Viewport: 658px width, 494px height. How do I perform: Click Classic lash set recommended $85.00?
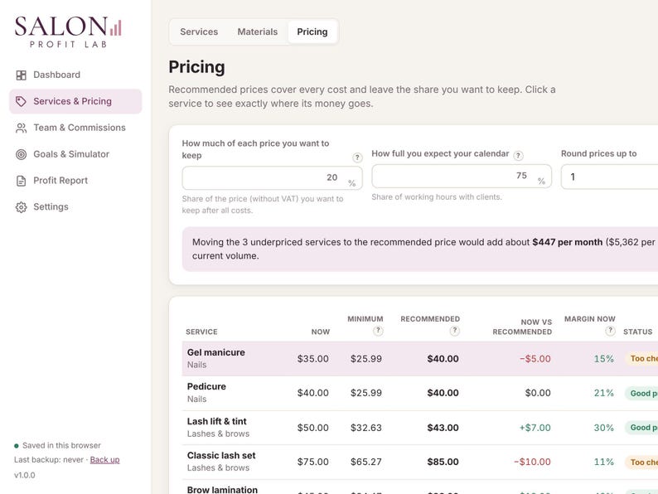[x=443, y=462]
